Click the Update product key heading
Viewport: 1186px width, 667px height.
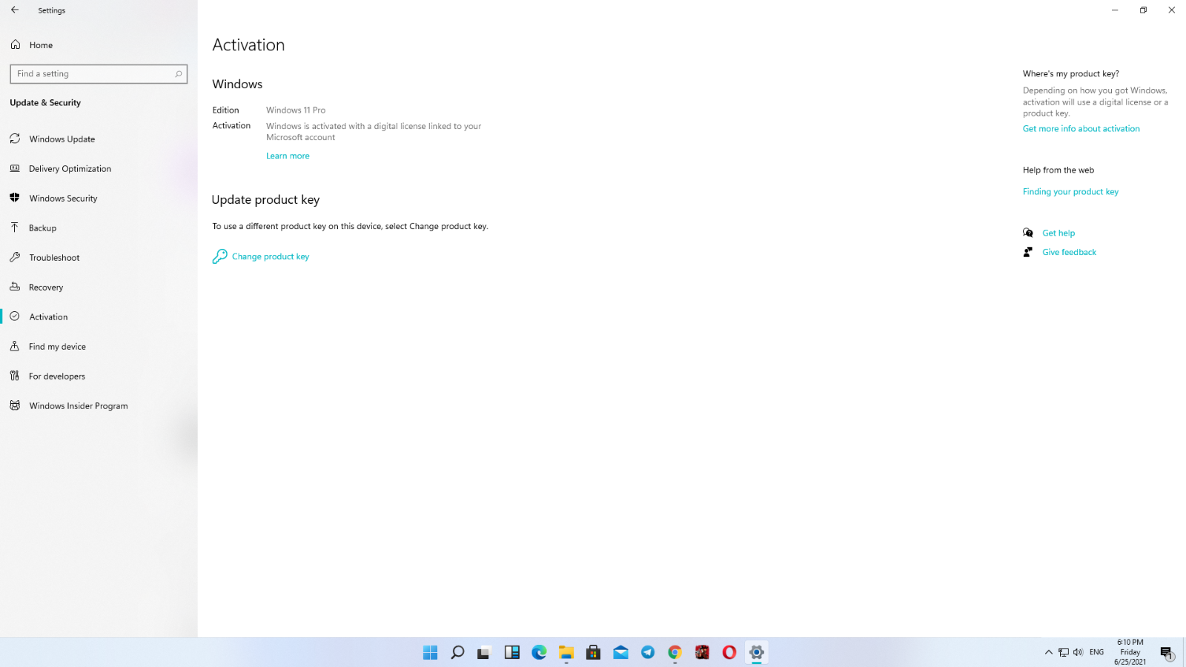[265, 199]
